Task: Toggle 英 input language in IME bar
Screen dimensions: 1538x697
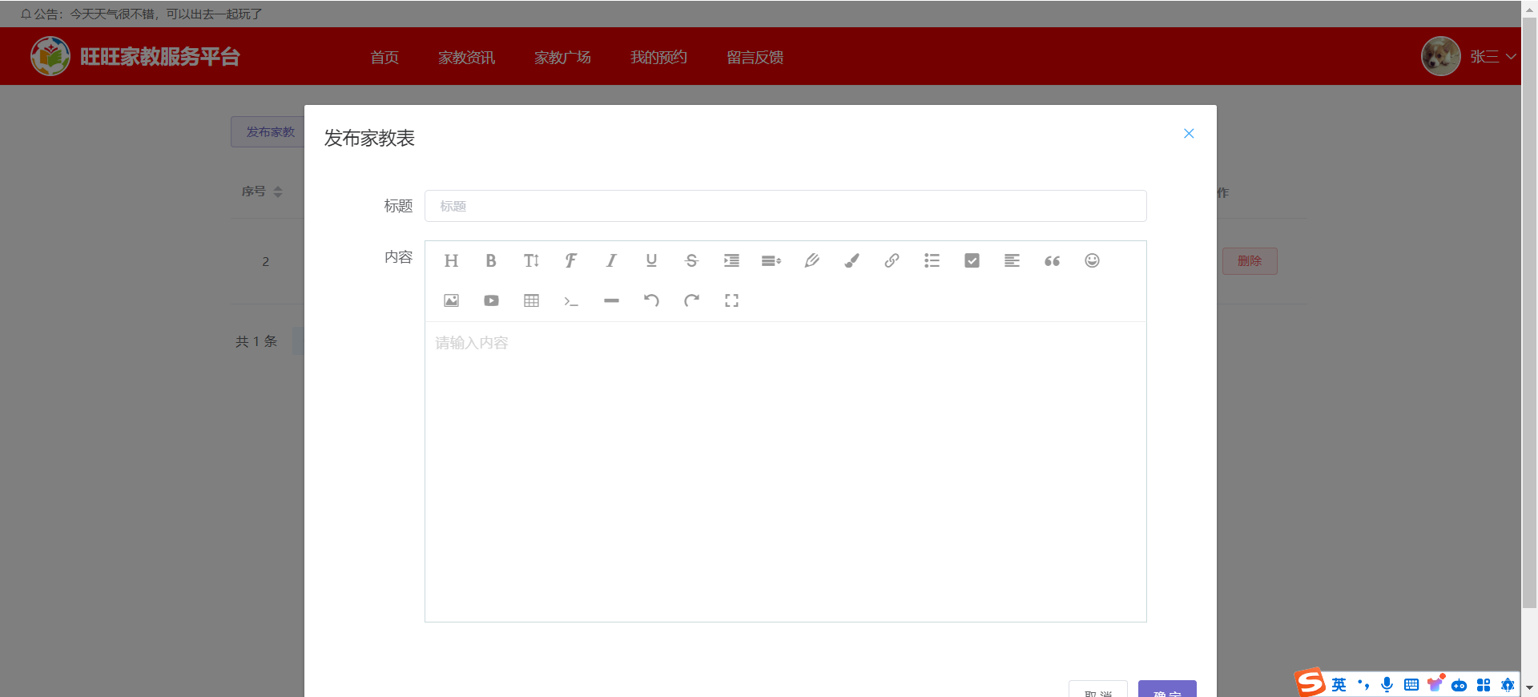Action: tap(1339, 684)
